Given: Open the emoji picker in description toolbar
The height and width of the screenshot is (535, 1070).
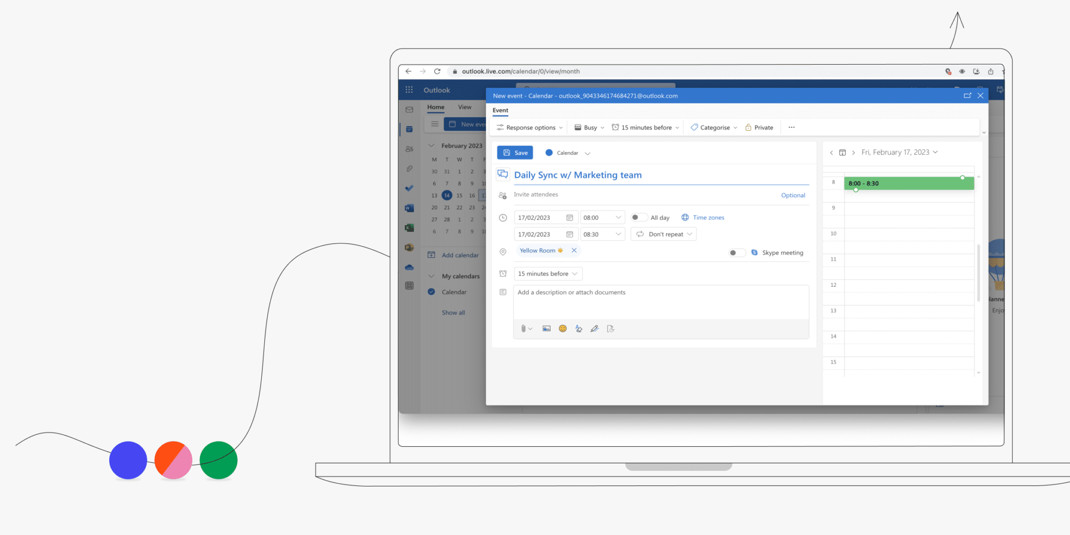Looking at the screenshot, I should tap(563, 329).
